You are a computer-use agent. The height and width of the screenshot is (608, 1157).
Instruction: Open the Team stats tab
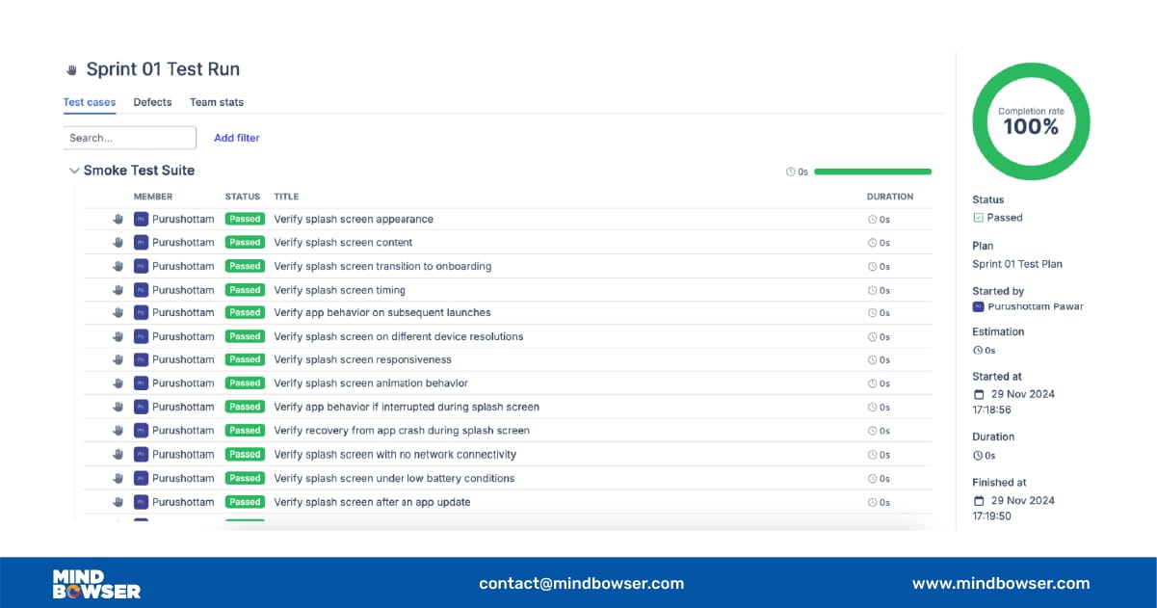(216, 102)
